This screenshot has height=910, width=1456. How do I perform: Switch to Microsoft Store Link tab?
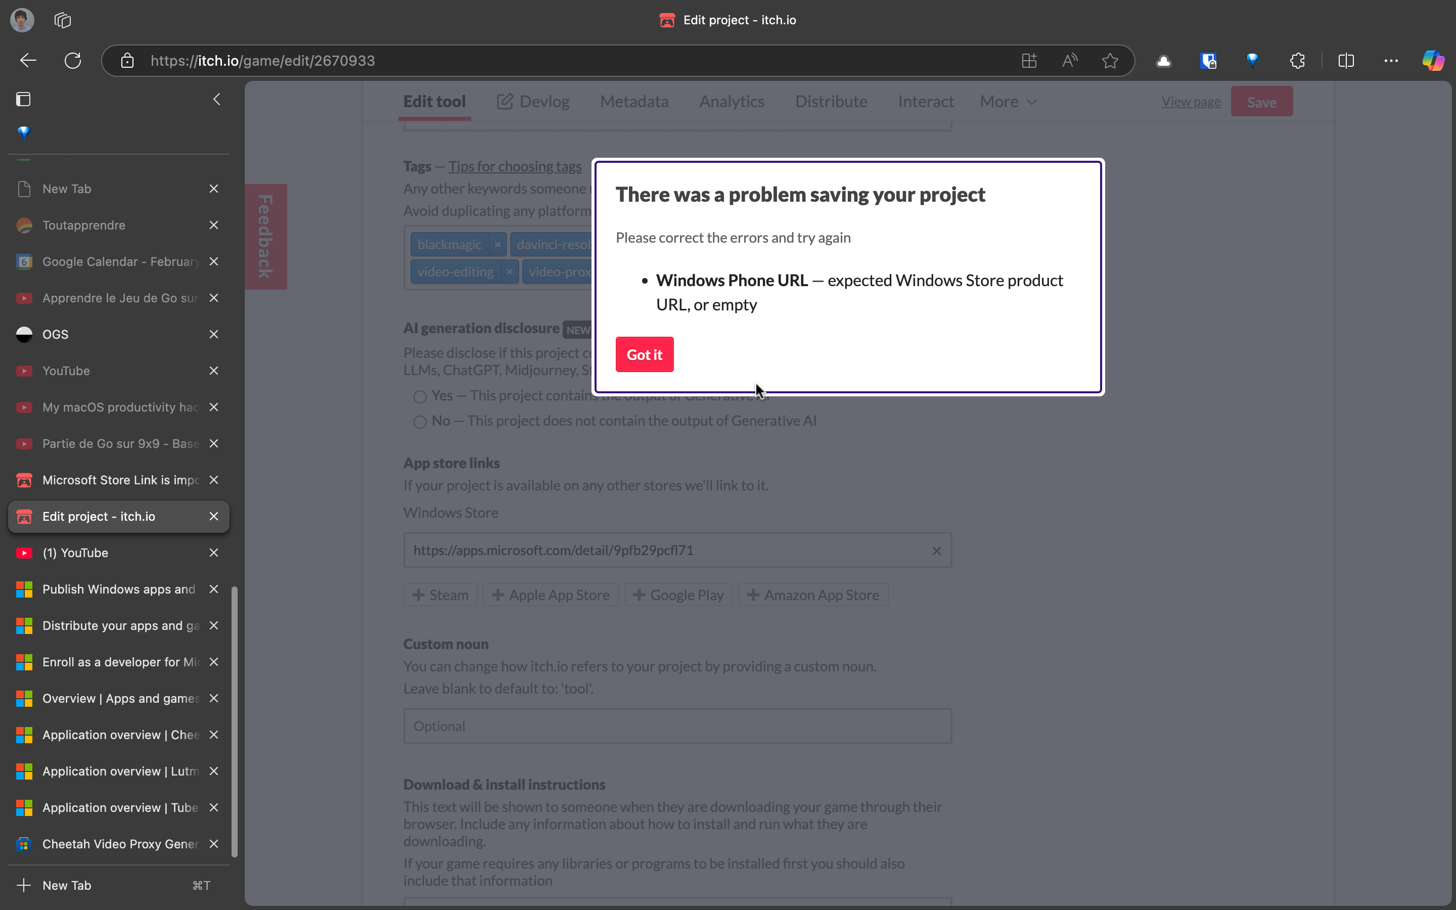tap(118, 480)
